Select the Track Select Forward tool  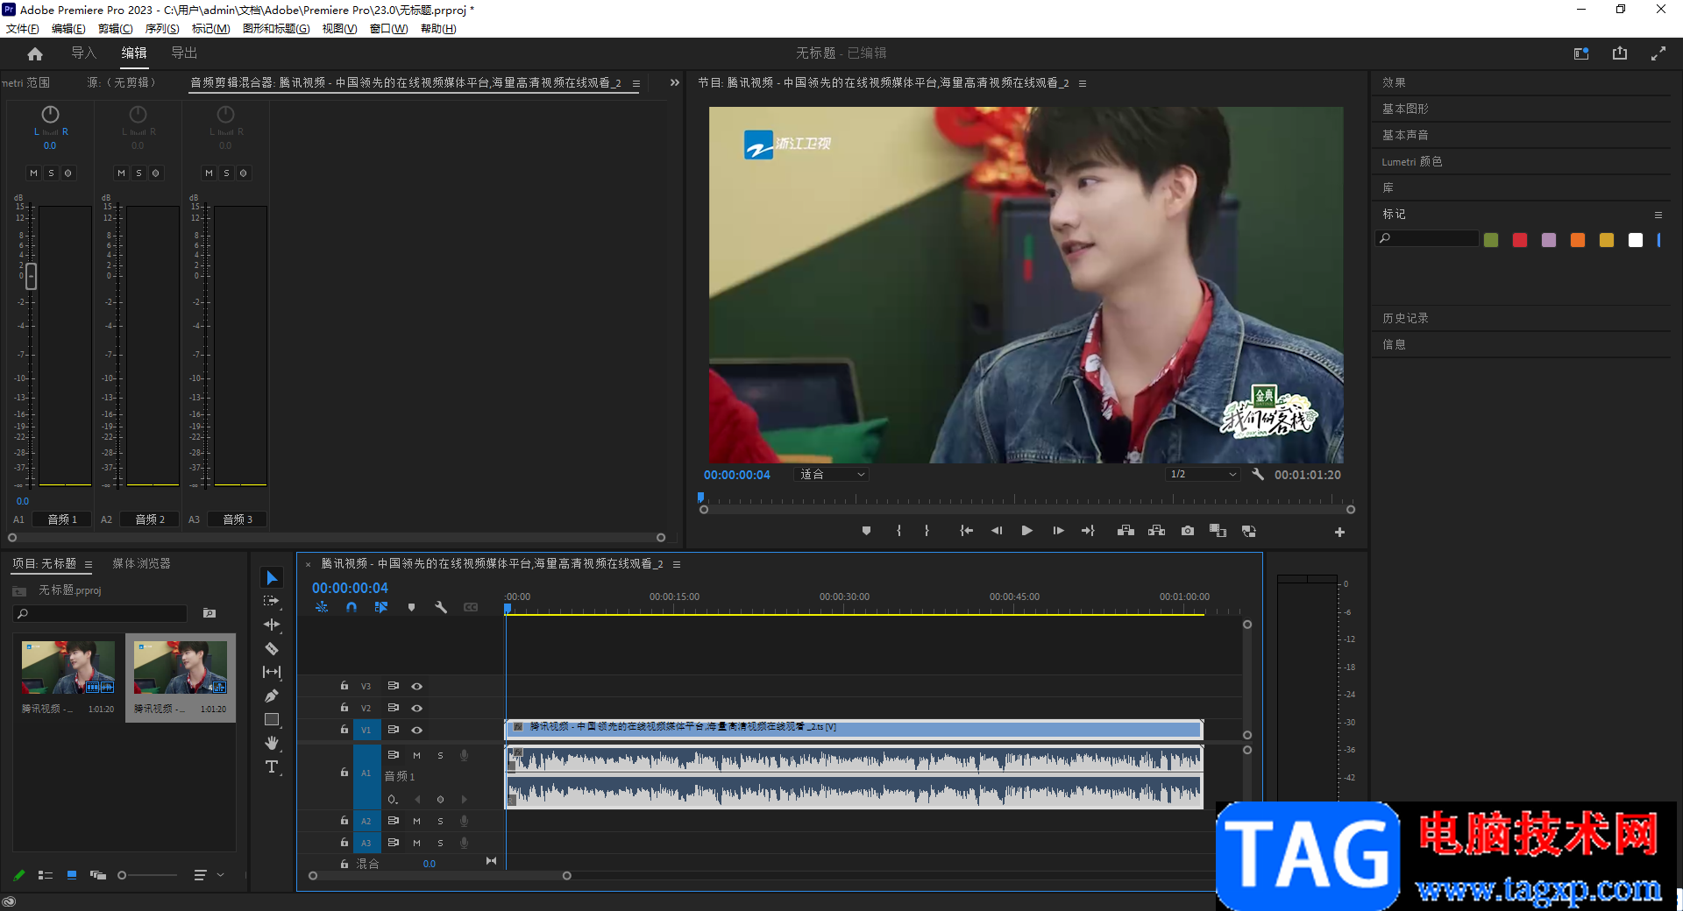coord(272,601)
